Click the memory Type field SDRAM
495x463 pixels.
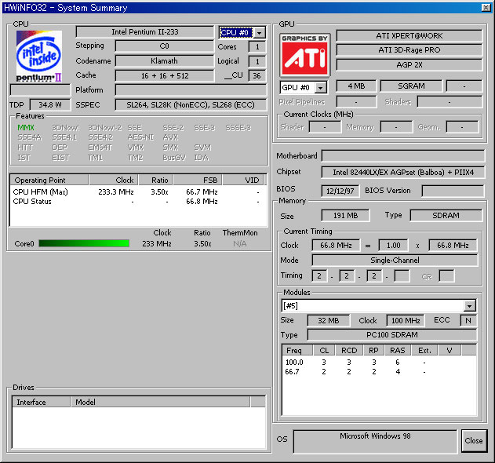(x=446, y=215)
